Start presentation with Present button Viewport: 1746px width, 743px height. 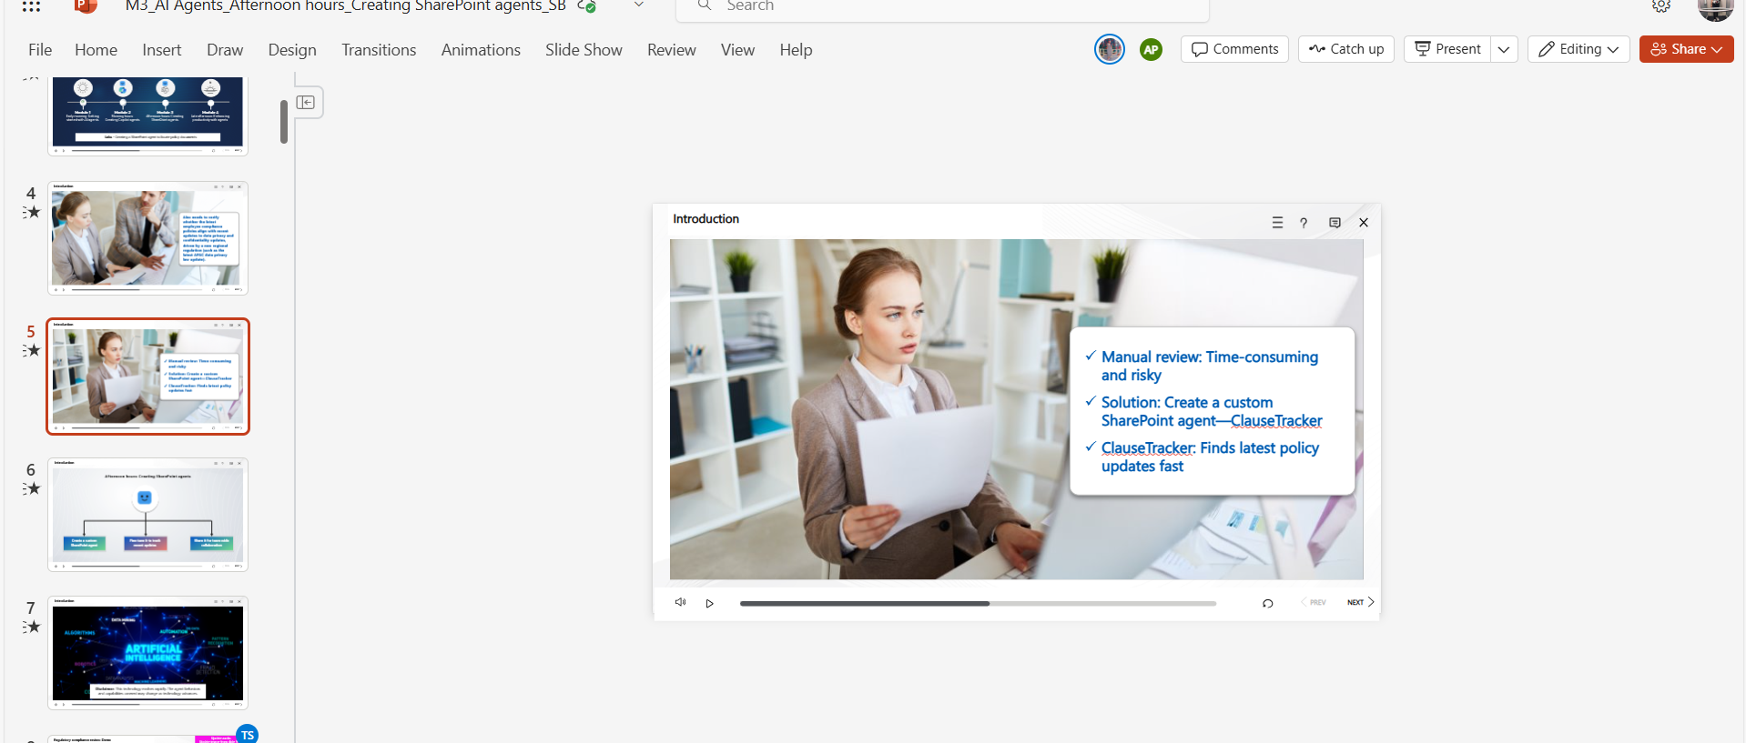pyautogui.click(x=1447, y=49)
